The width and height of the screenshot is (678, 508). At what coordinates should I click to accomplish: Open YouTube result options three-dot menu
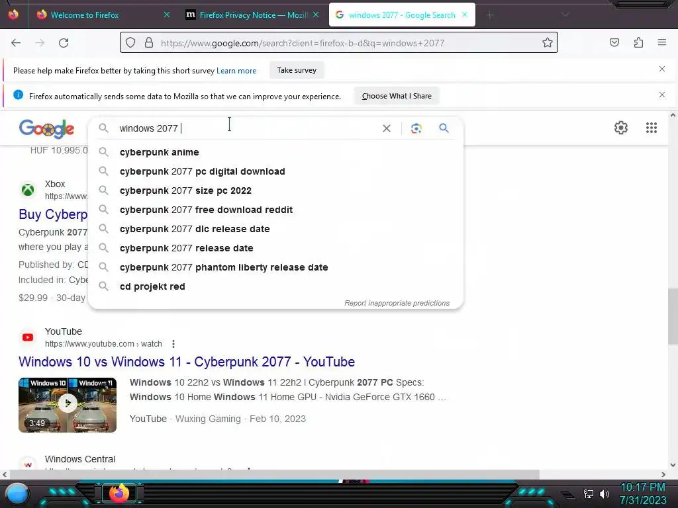coord(173,344)
